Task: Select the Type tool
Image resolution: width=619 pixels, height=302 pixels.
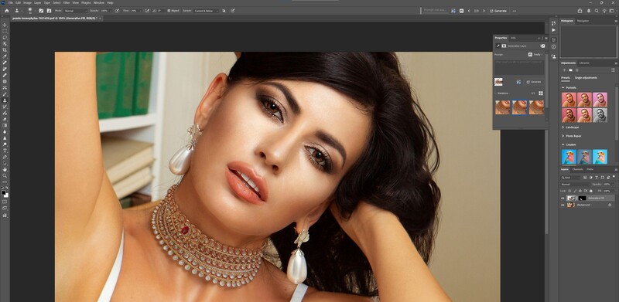Action: click(5, 151)
